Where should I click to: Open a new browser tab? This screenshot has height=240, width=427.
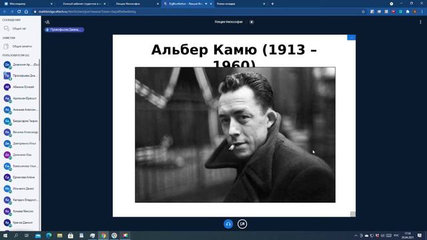coord(272,4)
